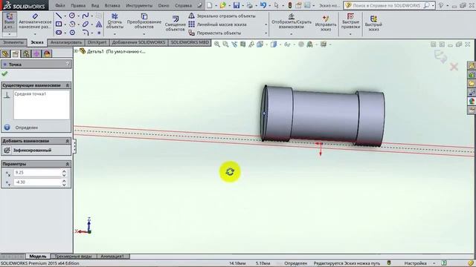Click Переместить объекты move tool
Image resolution: width=476 pixels, height=267 pixels.
[x=215, y=33]
